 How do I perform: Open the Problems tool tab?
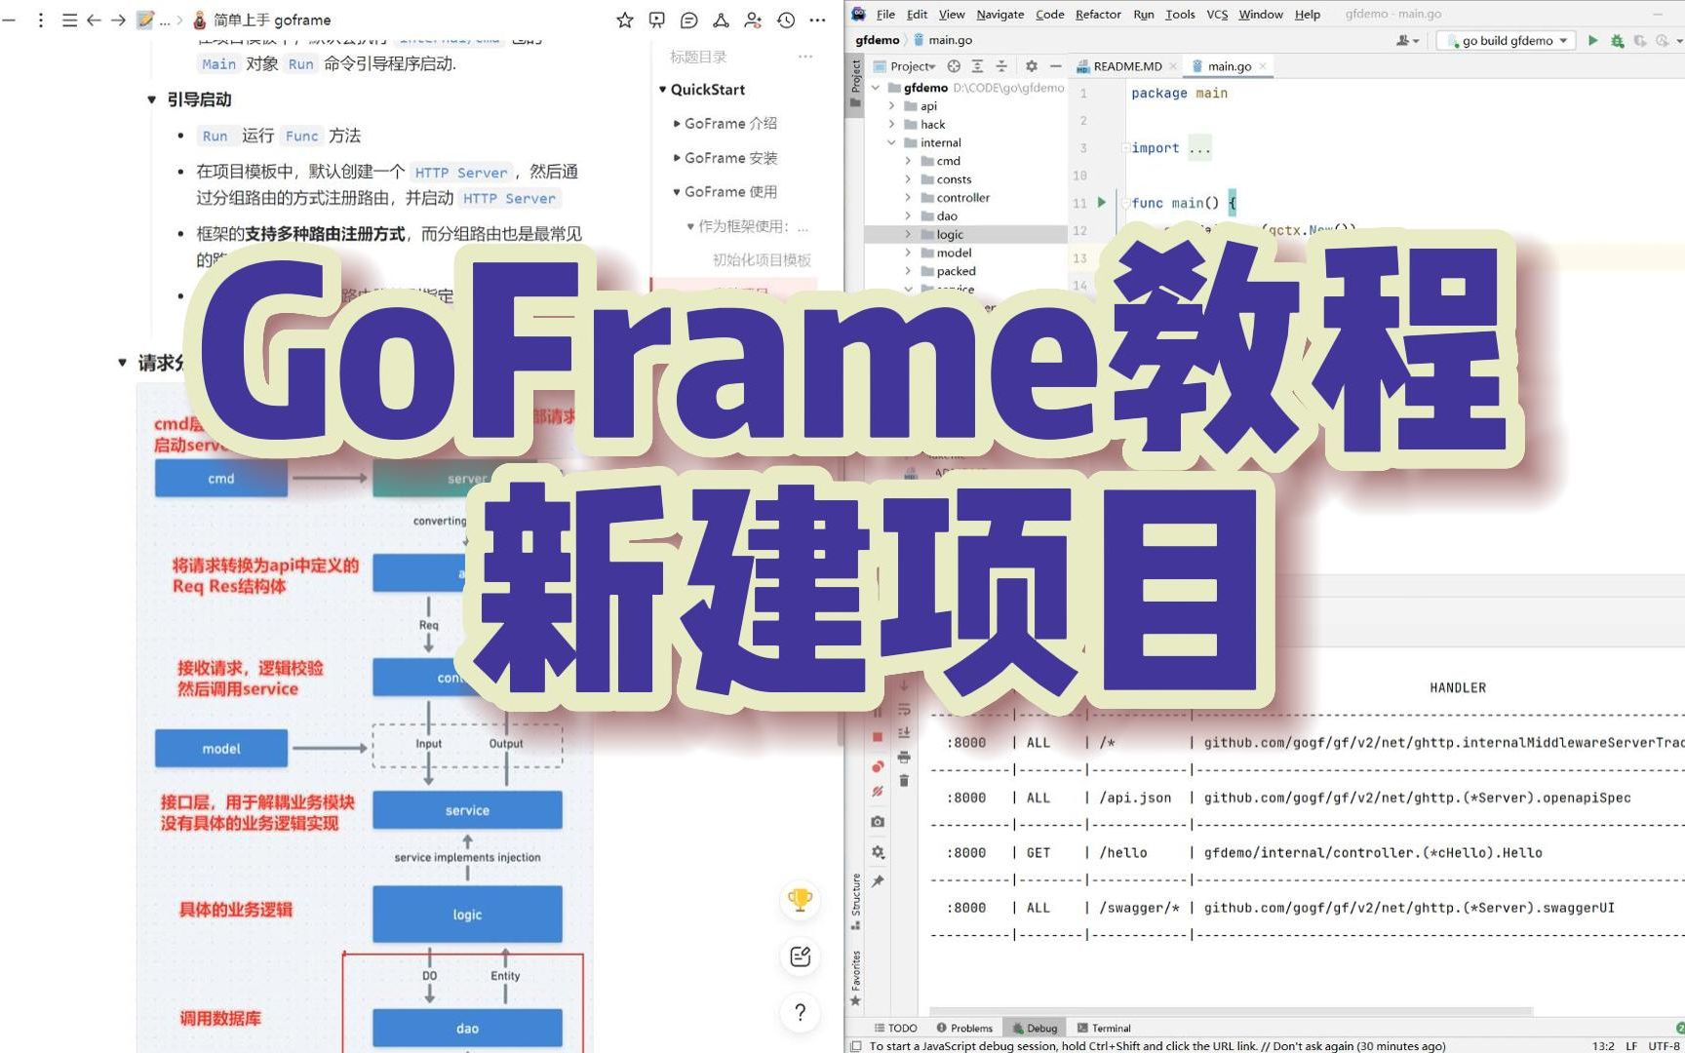tap(963, 1028)
